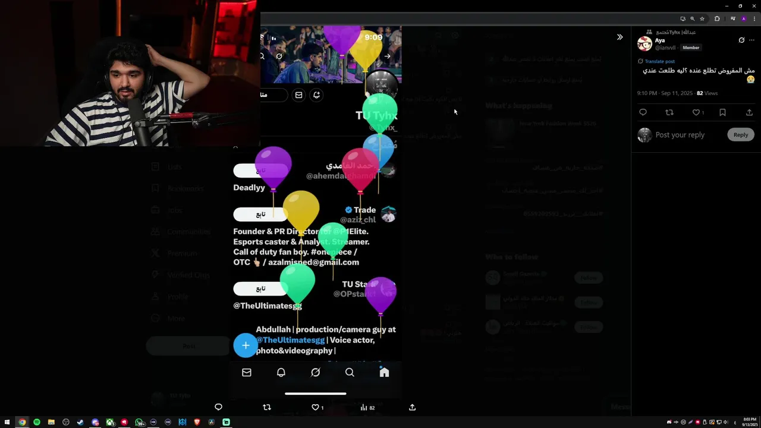Image resolution: width=761 pixels, height=428 pixels.
Task: Like Aya's post in the side panel
Action: (696, 112)
